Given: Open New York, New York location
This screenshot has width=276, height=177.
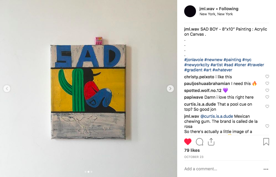Looking at the screenshot, I should pyautogui.click(x=216, y=14).
